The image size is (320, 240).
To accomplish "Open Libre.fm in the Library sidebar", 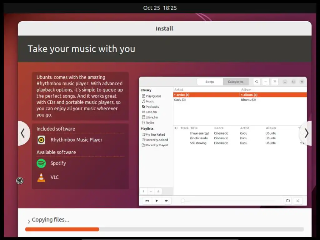I will point(150,117).
